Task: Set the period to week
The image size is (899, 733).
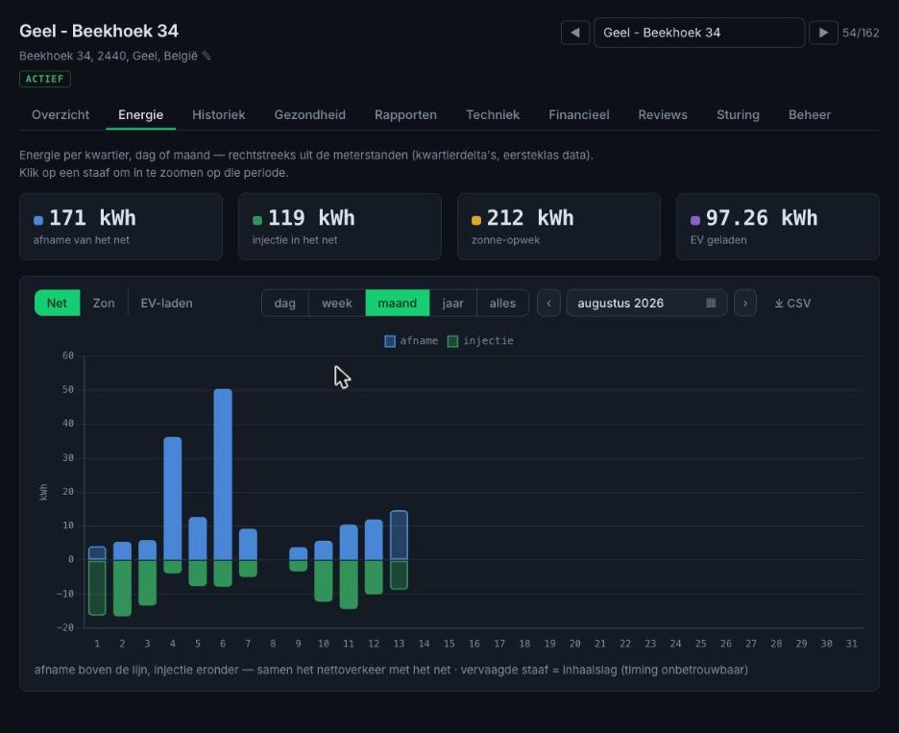Action: [x=336, y=303]
